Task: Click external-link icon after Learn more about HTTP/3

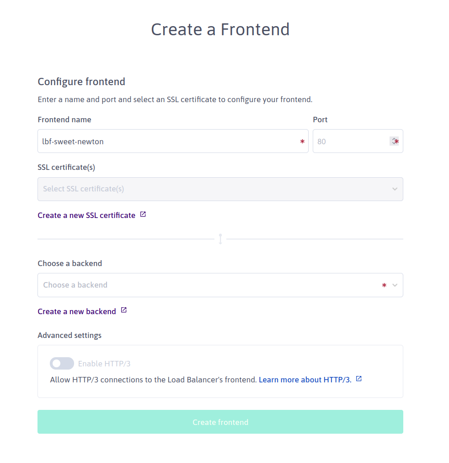Action: click(x=359, y=379)
